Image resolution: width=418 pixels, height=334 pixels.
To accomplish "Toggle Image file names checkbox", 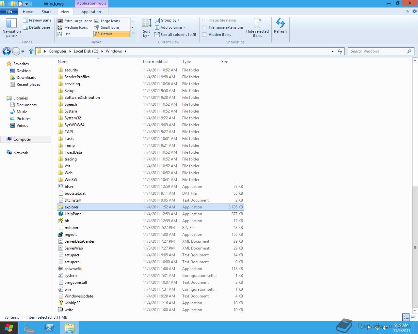I will [204, 20].
